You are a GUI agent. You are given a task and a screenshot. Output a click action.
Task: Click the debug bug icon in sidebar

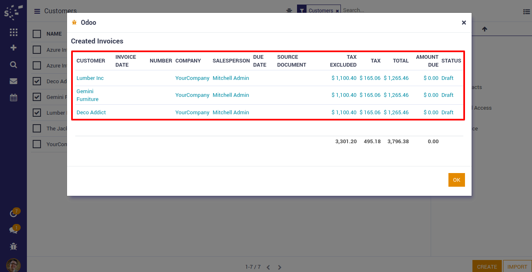tap(13, 246)
